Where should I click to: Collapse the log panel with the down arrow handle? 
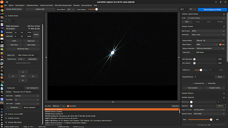(113, 102)
